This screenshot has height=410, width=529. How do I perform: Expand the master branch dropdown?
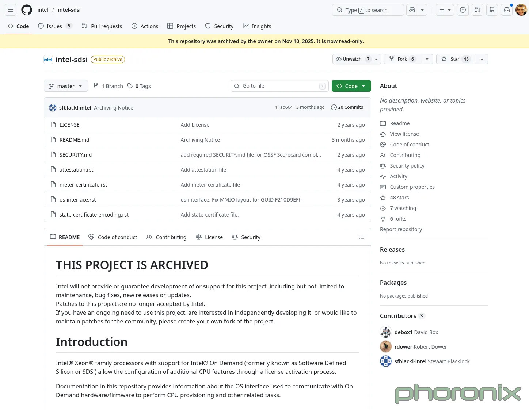[x=66, y=86]
